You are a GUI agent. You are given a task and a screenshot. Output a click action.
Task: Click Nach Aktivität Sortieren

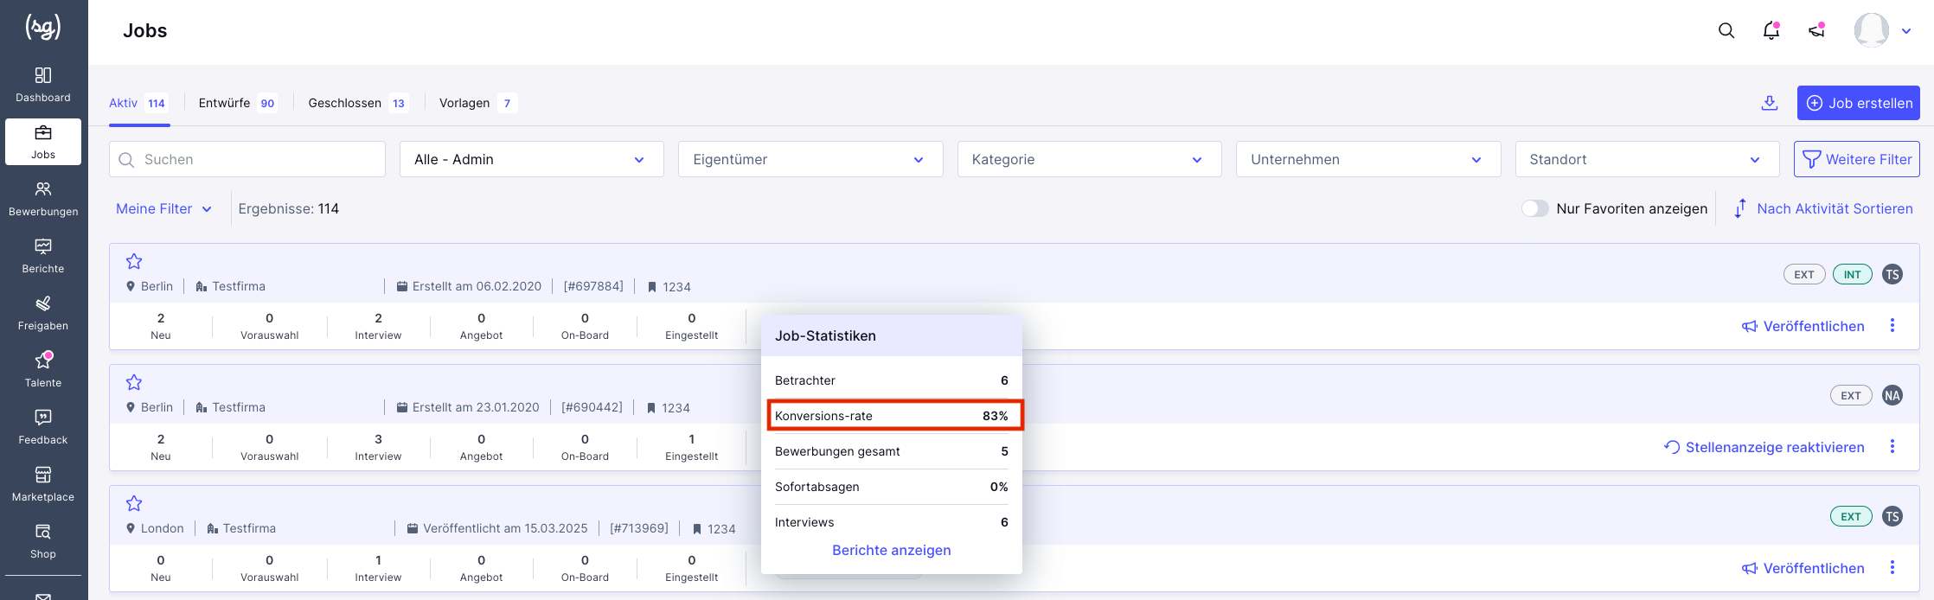pyautogui.click(x=1823, y=208)
